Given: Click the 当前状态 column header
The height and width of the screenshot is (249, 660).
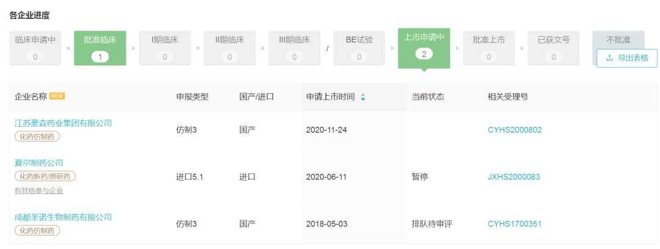Looking at the screenshot, I should pos(428,97).
